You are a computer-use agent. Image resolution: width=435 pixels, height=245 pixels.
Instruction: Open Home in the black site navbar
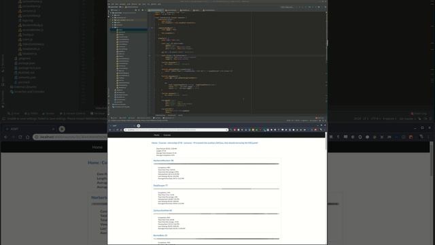(x=157, y=135)
